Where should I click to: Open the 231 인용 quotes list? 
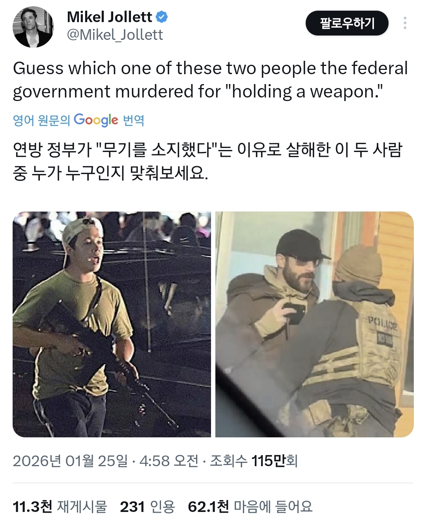(148, 506)
